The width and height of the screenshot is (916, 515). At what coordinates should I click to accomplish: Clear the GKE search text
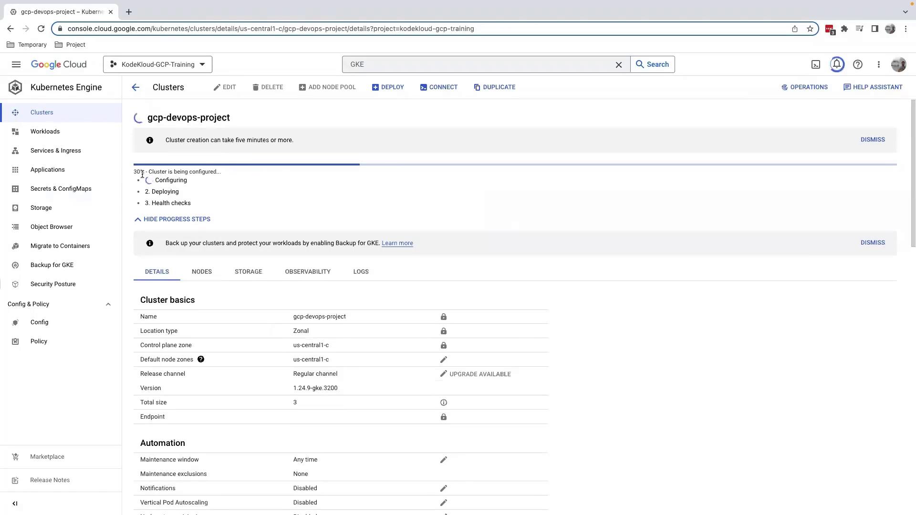point(619,64)
